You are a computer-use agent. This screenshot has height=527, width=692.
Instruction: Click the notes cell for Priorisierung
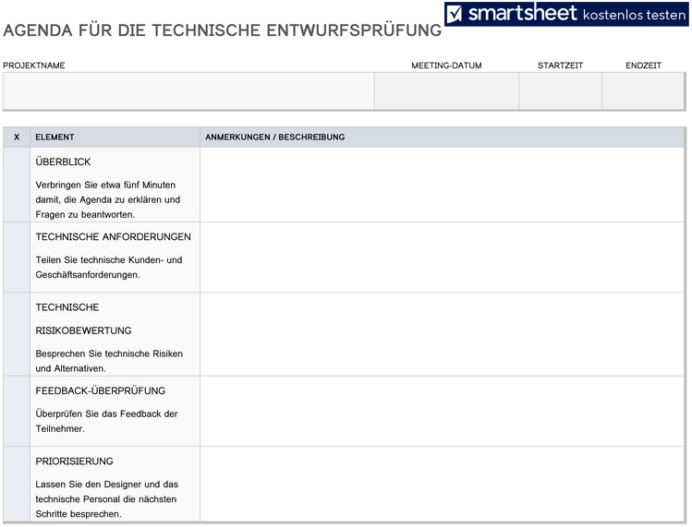(x=443, y=484)
